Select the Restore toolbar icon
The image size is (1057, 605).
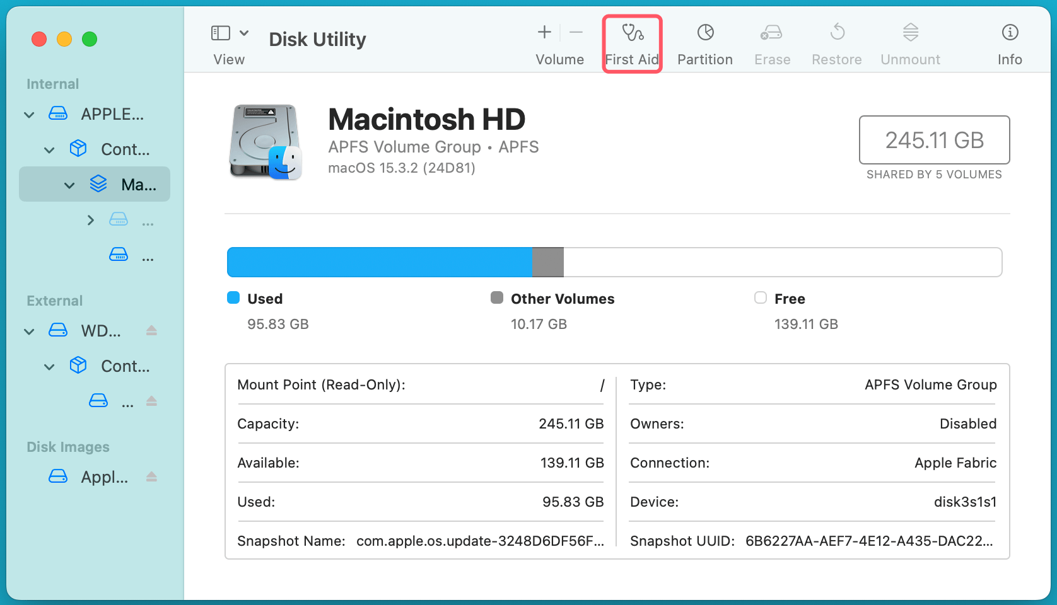836,43
